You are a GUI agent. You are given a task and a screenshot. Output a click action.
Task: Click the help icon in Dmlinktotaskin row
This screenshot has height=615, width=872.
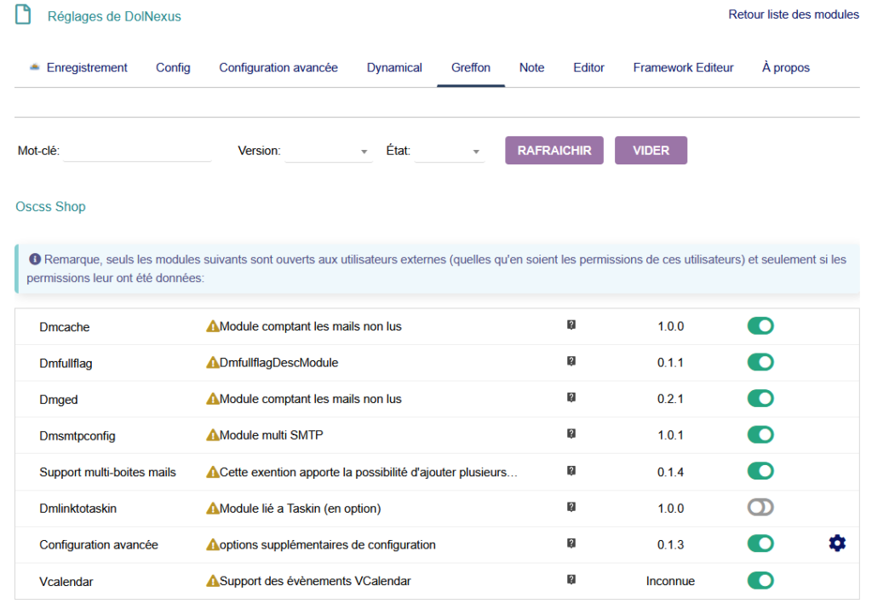(x=571, y=508)
